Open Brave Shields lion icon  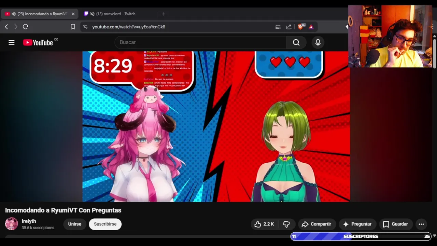point(301,27)
